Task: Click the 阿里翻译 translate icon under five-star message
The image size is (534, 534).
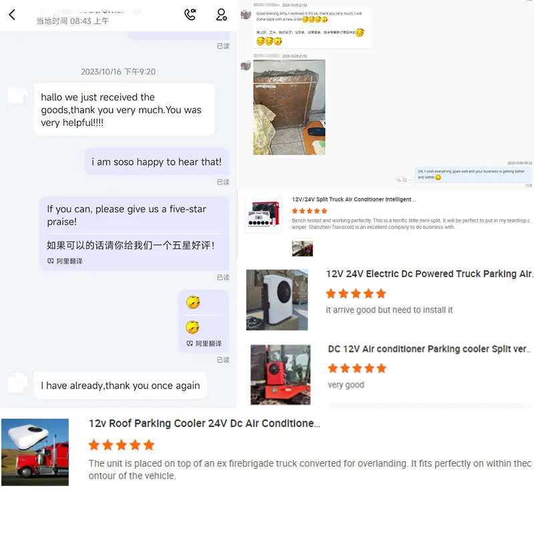Action: 51,261
